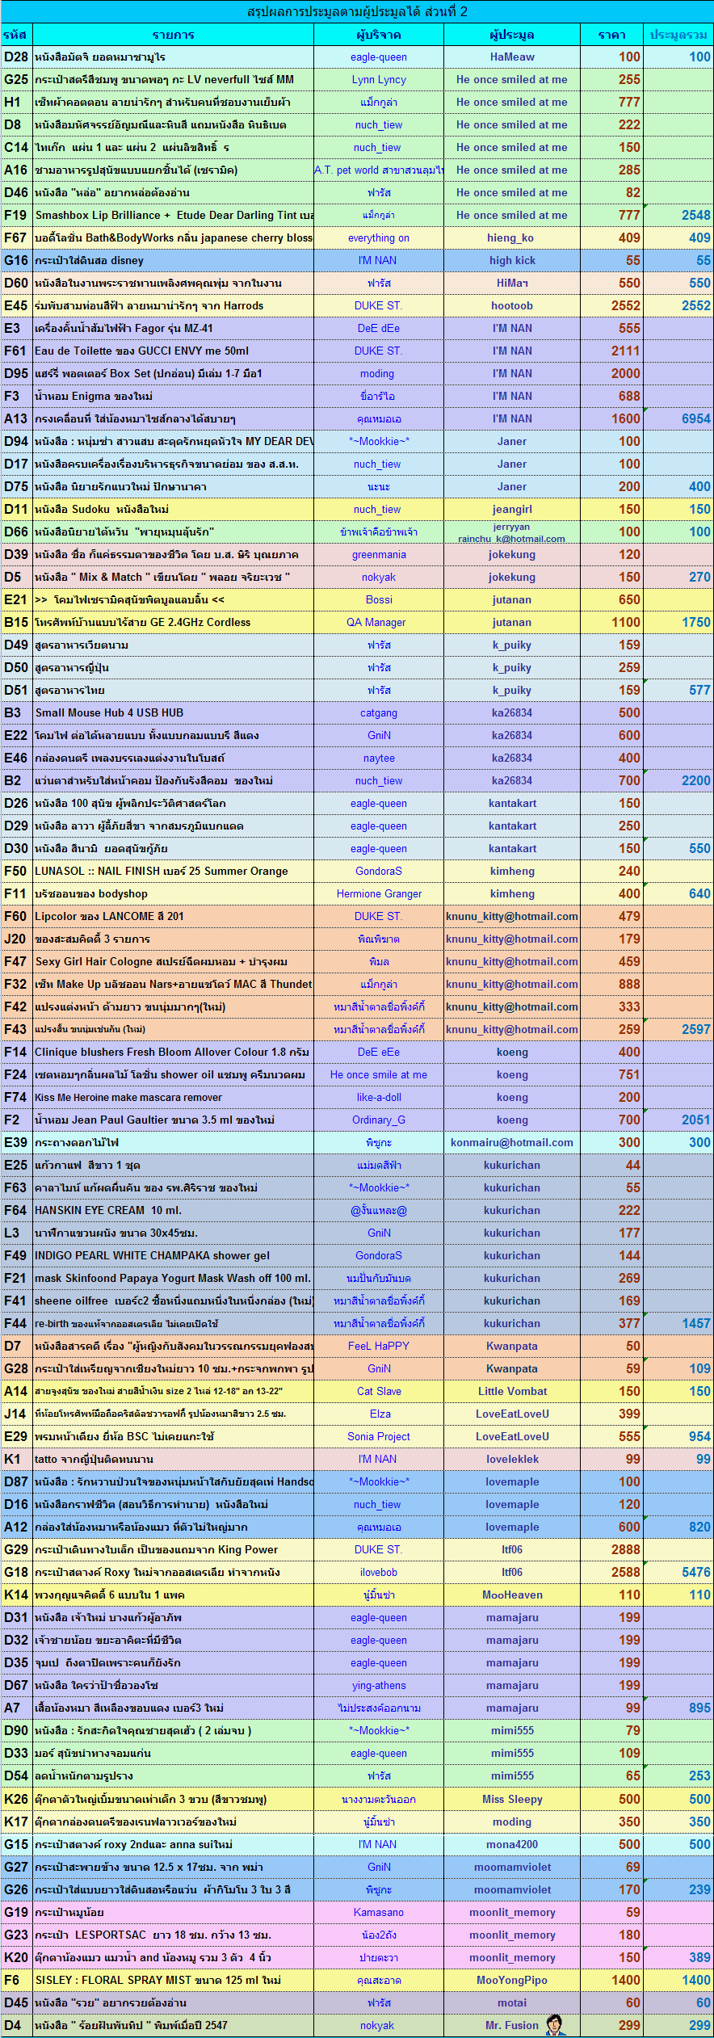The image size is (714, 2038).
Task: Click the 'Sexy Girl Hair Cologne' item cell
Action: pos(173,962)
